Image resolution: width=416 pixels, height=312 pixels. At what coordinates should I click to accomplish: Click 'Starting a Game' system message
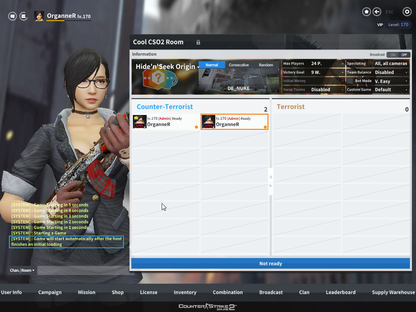(39, 233)
